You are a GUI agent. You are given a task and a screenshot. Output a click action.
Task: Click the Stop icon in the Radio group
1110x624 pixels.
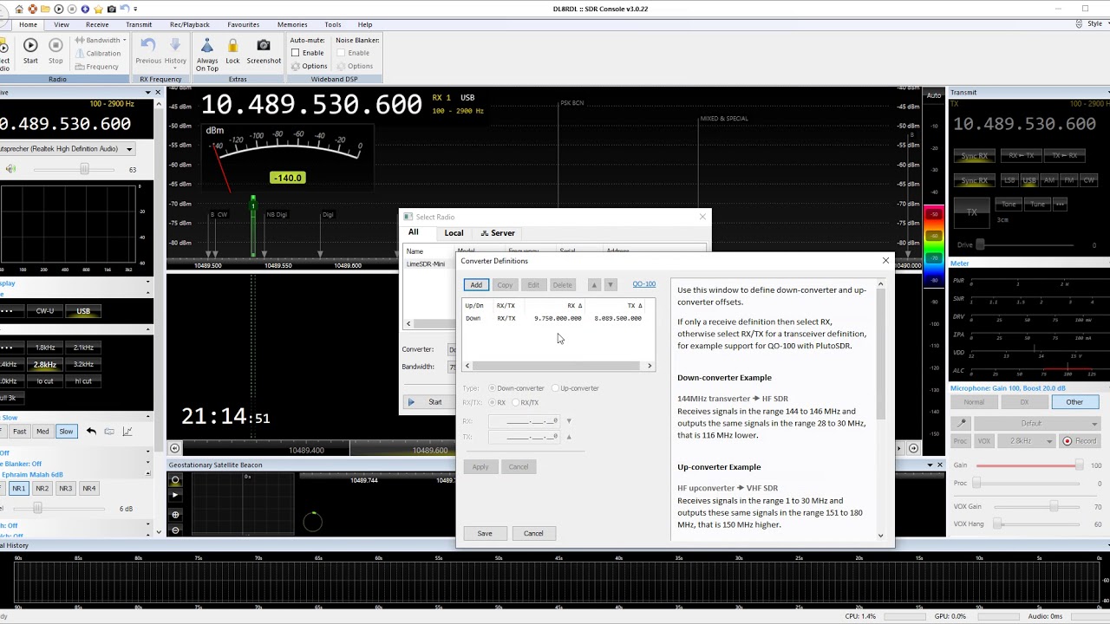click(55, 46)
